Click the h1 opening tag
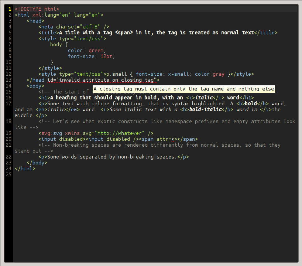The height and width of the screenshot is (266, 302). tap(44, 98)
